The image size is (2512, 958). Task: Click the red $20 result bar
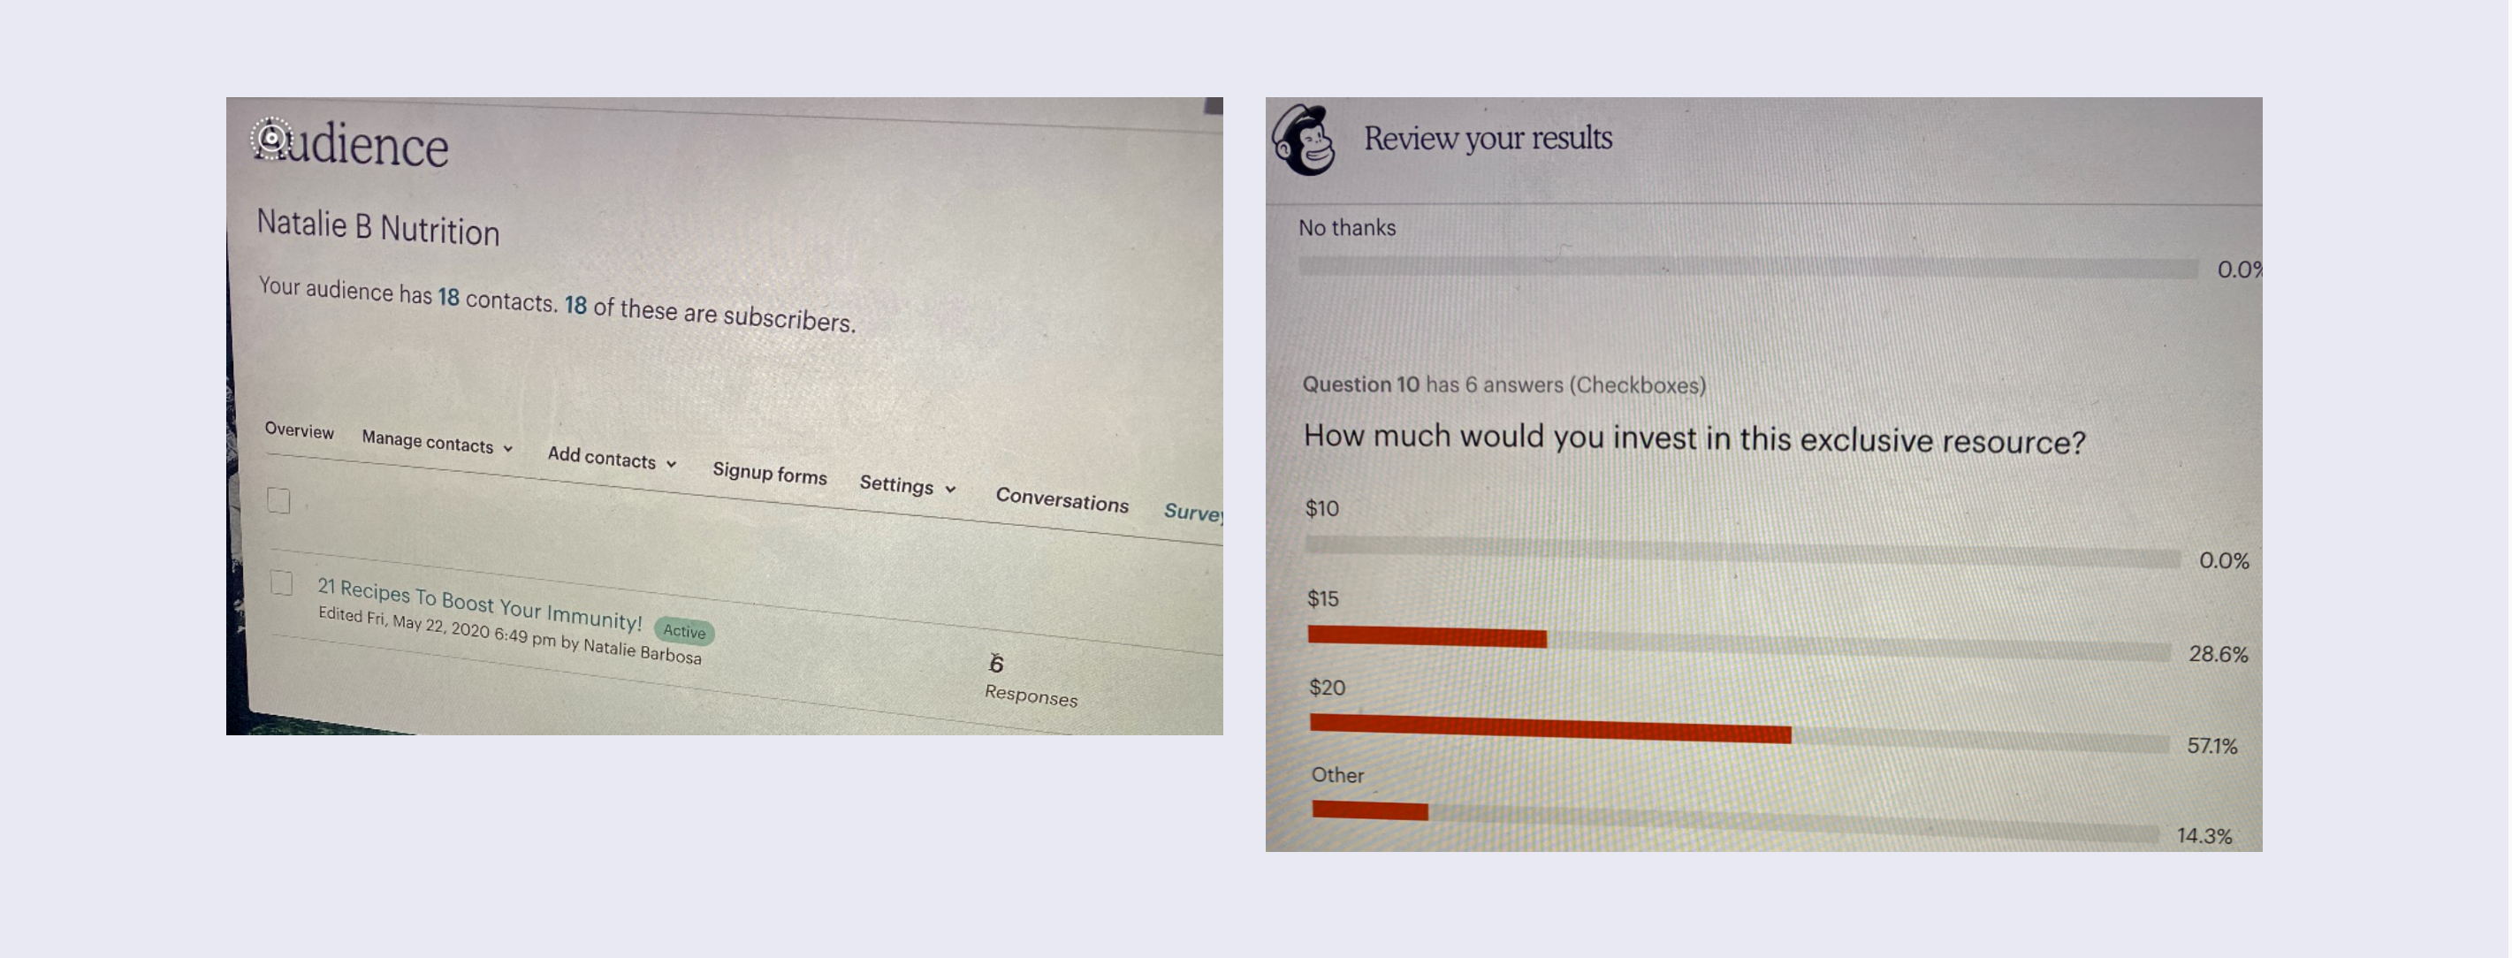coord(1549,728)
